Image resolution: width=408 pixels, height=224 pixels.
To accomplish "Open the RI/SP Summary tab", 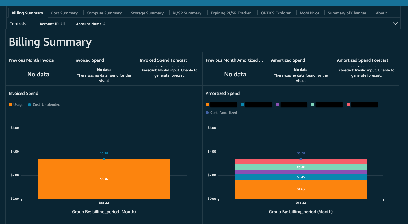I will click(187, 13).
